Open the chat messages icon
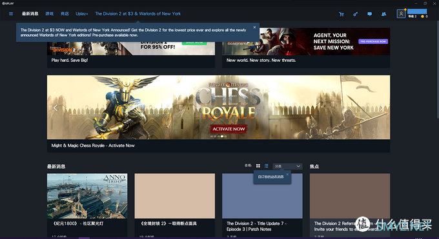The height and width of the screenshot is (239, 439). (x=369, y=14)
